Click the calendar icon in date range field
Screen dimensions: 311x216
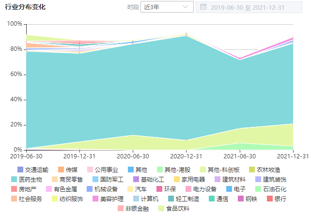[x=203, y=7]
